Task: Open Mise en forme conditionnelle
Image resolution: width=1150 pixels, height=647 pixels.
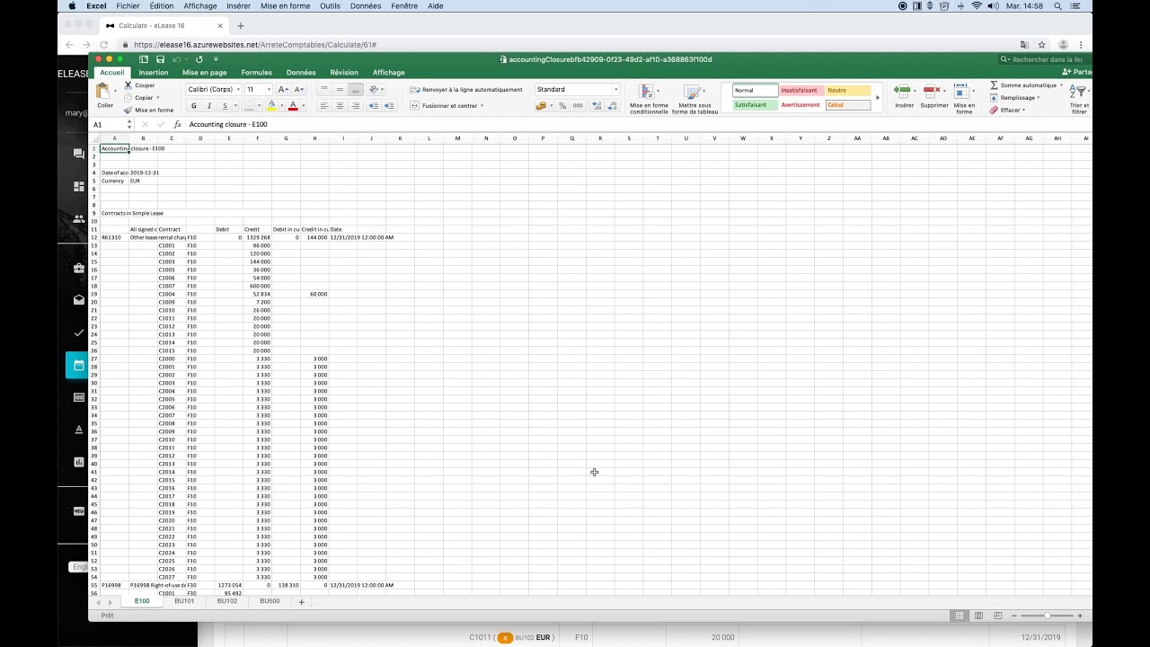Action: pos(649,99)
